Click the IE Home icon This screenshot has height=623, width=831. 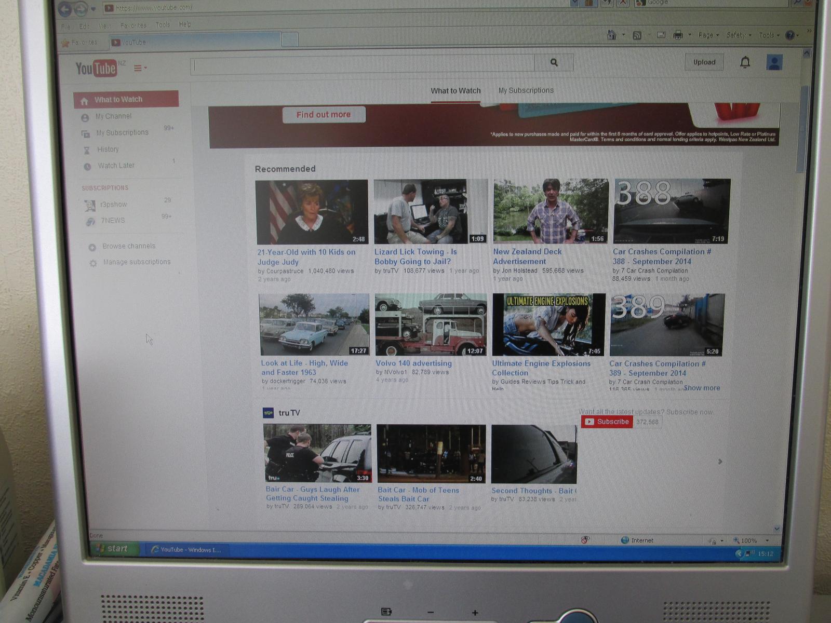pos(612,35)
